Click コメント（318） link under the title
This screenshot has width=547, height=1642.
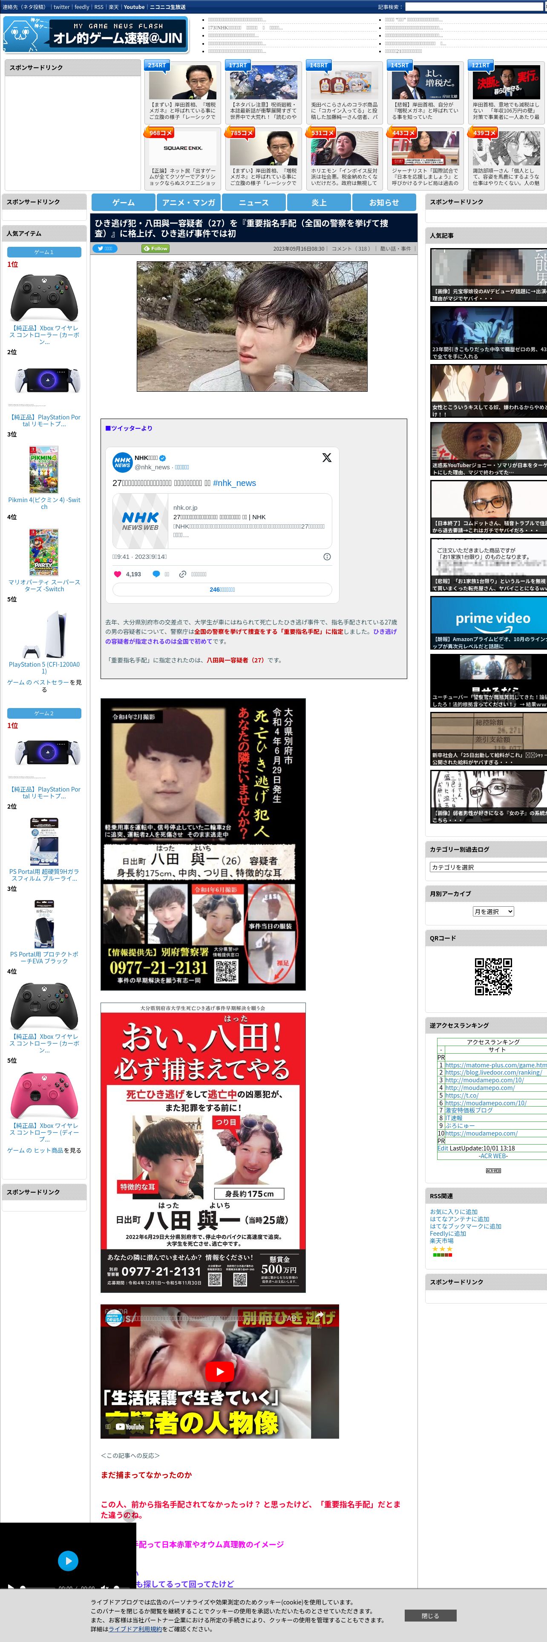pos(351,249)
